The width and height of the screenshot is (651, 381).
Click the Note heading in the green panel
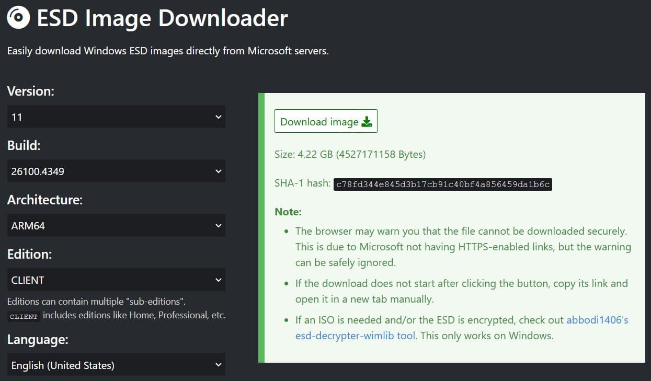pos(288,212)
